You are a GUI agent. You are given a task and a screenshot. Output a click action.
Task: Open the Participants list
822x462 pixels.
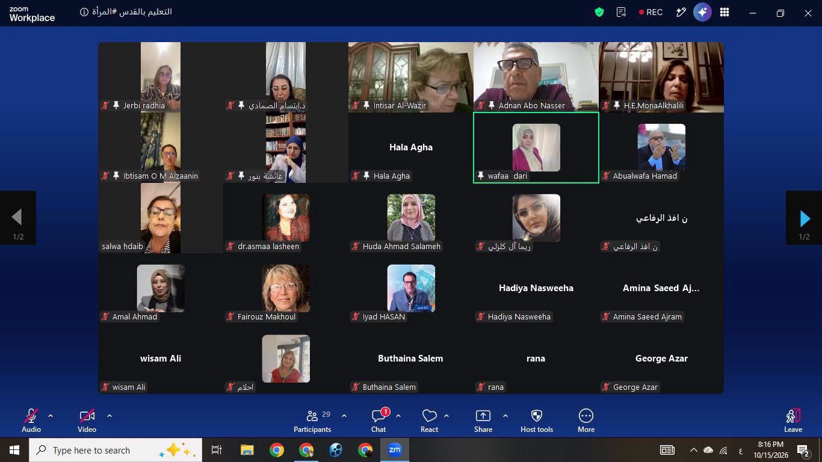[x=312, y=420]
